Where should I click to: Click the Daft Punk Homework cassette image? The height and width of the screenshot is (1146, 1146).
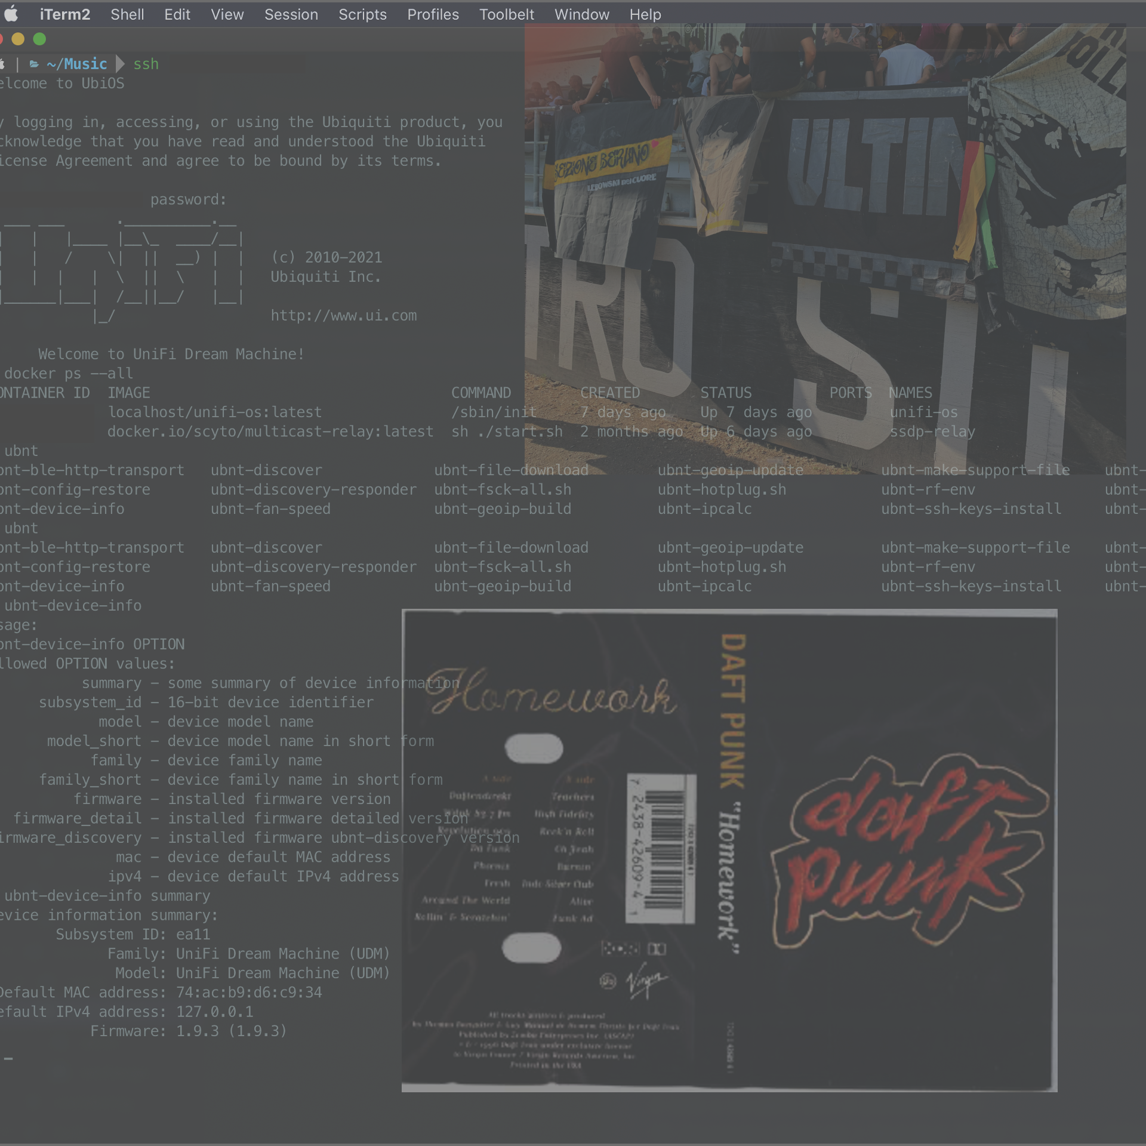(729, 851)
